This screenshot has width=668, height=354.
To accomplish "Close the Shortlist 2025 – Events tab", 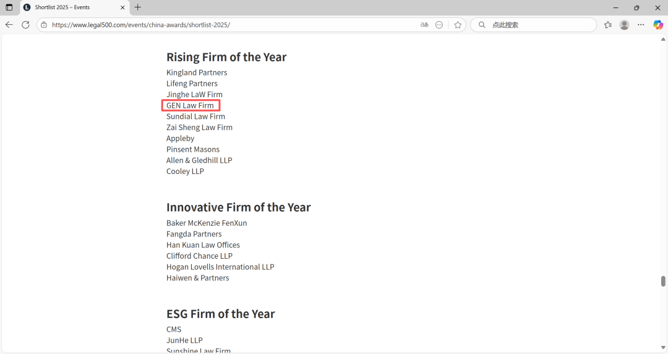I will click(122, 7).
